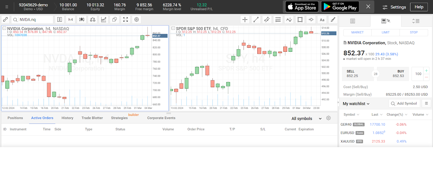
Task: Select the Elliott wave pattern tool
Action: (289, 19)
